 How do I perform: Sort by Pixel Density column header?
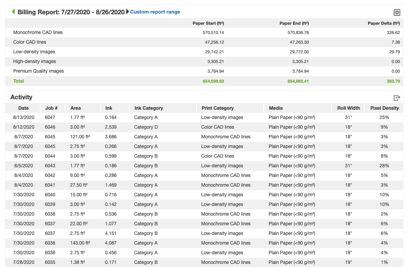(384, 108)
